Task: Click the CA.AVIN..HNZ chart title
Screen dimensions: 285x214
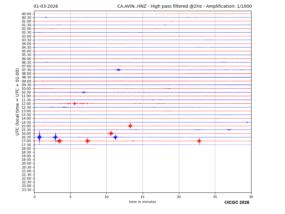Action: (x=184, y=6)
